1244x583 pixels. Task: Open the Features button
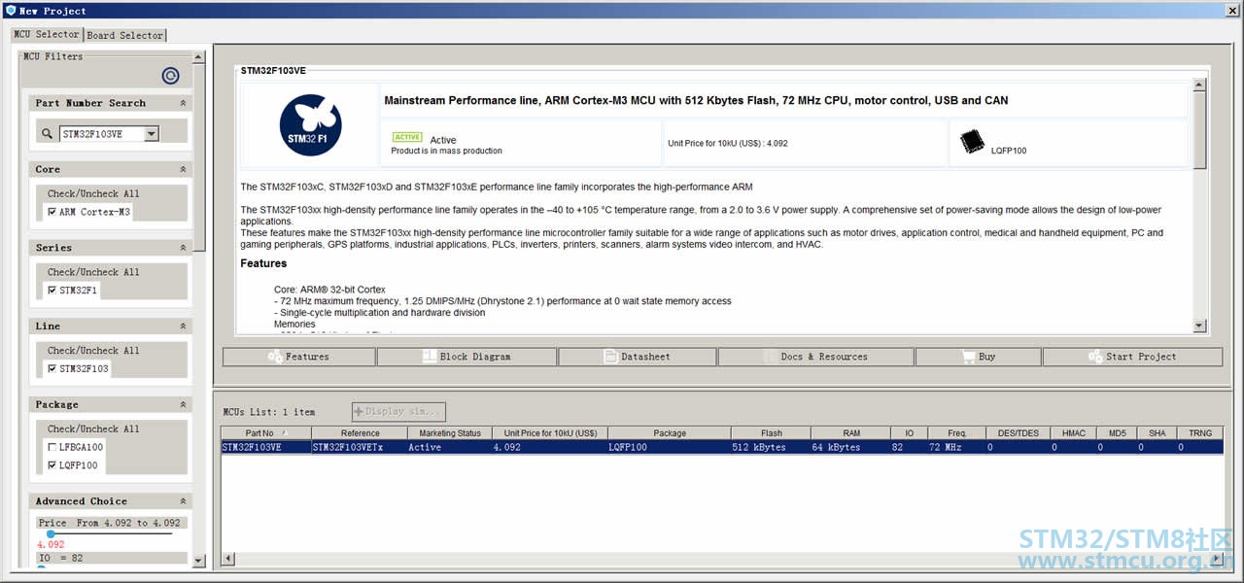click(299, 357)
